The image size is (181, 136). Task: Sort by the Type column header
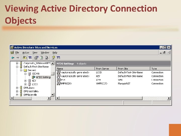[160, 69]
